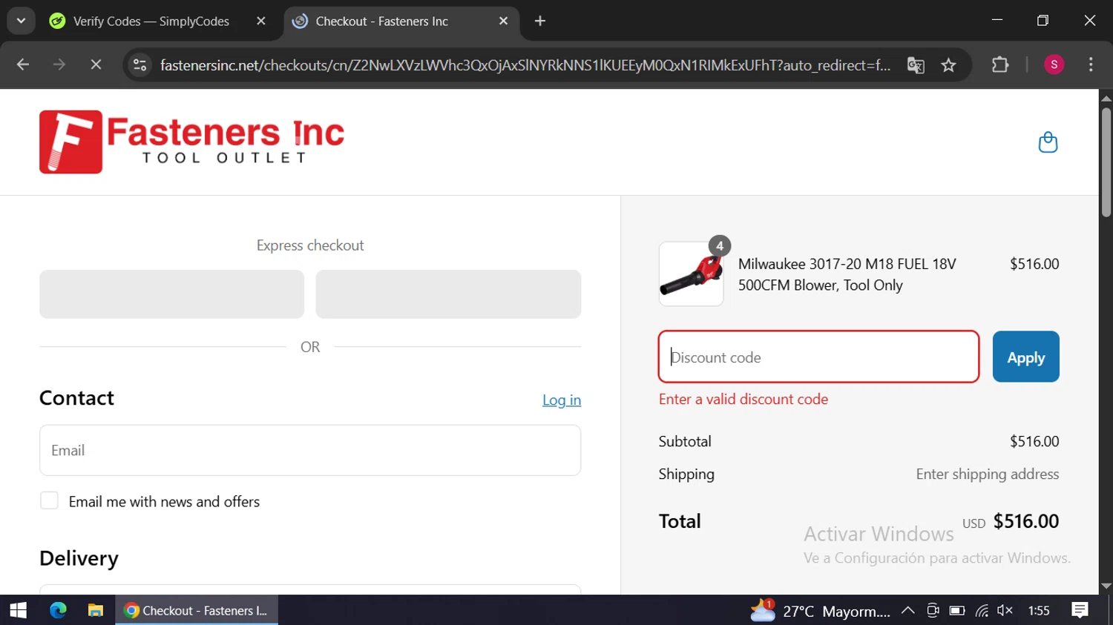Choose the second express checkout button
1113x625 pixels.
point(448,294)
